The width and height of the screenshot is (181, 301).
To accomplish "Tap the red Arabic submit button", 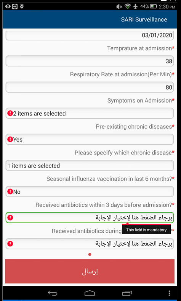I will coord(90,271).
